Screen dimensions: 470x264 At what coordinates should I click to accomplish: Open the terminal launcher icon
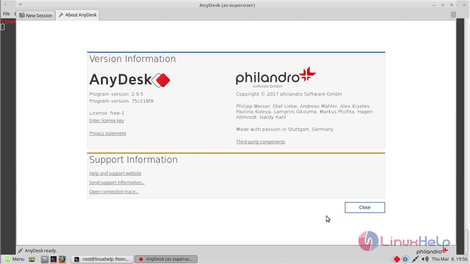(54, 259)
